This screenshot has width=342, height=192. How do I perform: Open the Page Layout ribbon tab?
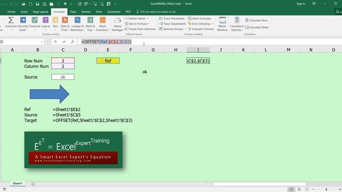(41, 12)
